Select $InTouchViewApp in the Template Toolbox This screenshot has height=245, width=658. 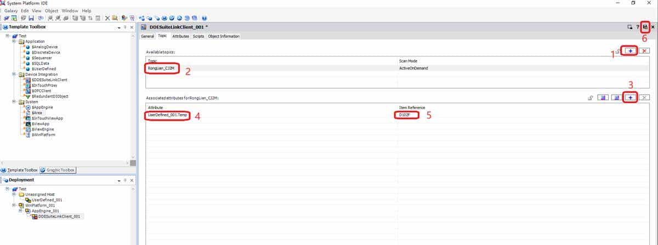click(x=47, y=118)
